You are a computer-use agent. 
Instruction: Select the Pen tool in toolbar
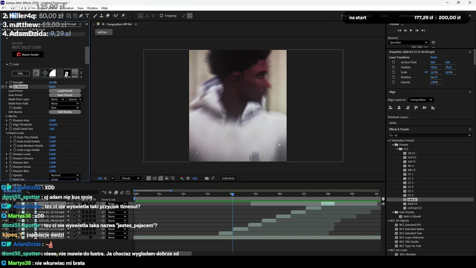tap(81, 16)
